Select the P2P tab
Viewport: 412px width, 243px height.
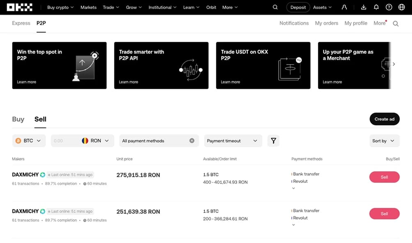click(x=41, y=23)
